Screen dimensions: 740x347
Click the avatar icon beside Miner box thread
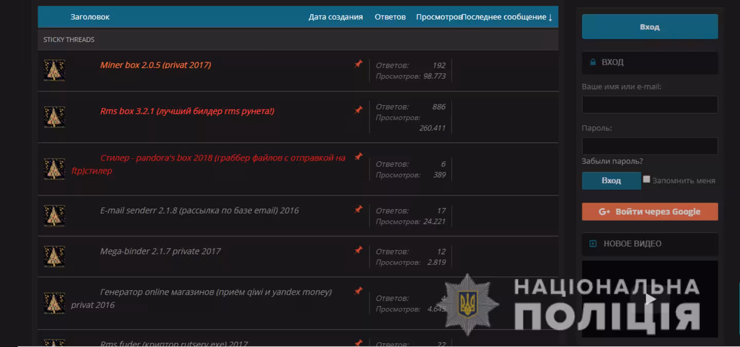coord(54,70)
